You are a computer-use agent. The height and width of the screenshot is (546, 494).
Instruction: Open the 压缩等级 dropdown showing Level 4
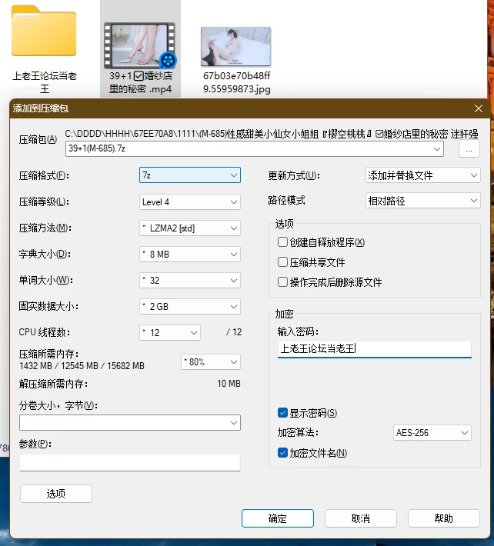[190, 202]
